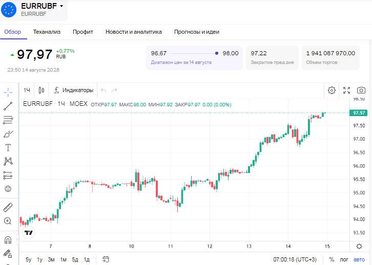Click the 95.00 price axis label

point(359,193)
